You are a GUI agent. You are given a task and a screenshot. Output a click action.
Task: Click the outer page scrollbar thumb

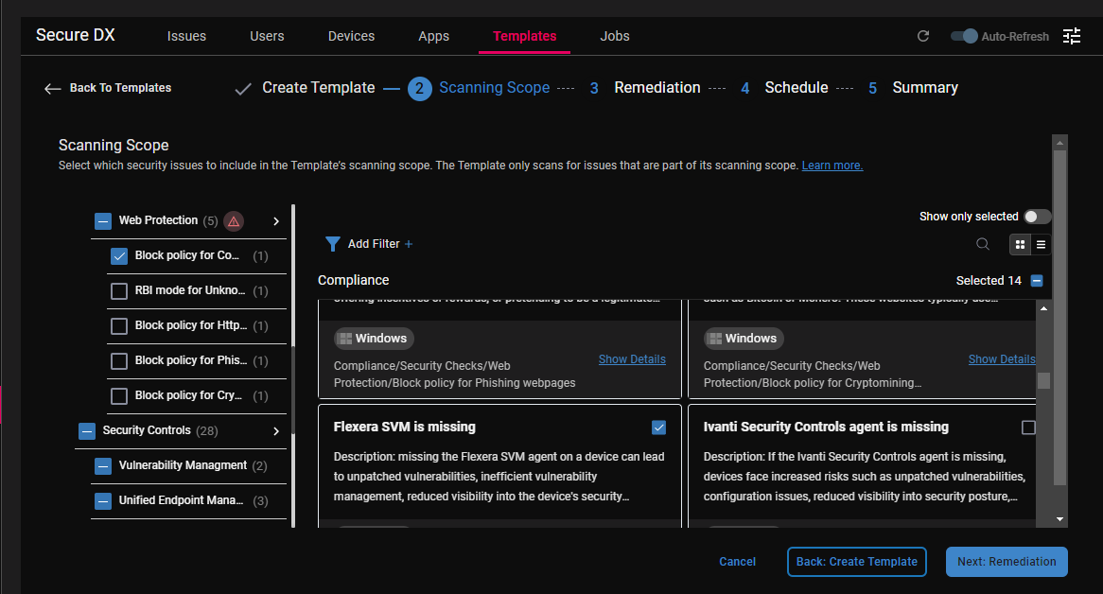1059,316
